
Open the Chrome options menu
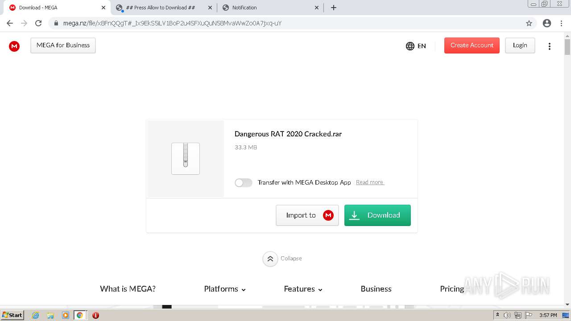pyautogui.click(x=561, y=23)
